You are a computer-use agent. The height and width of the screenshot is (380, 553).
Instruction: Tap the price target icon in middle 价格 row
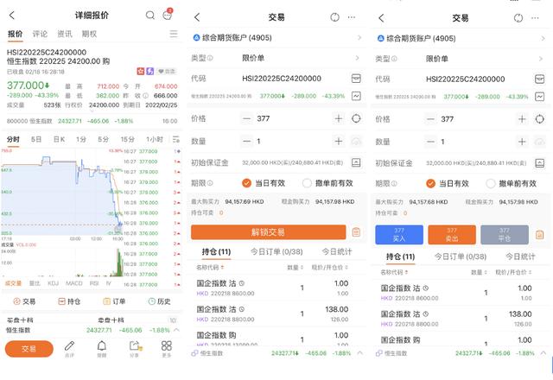pyautogui.click(x=356, y=119)
